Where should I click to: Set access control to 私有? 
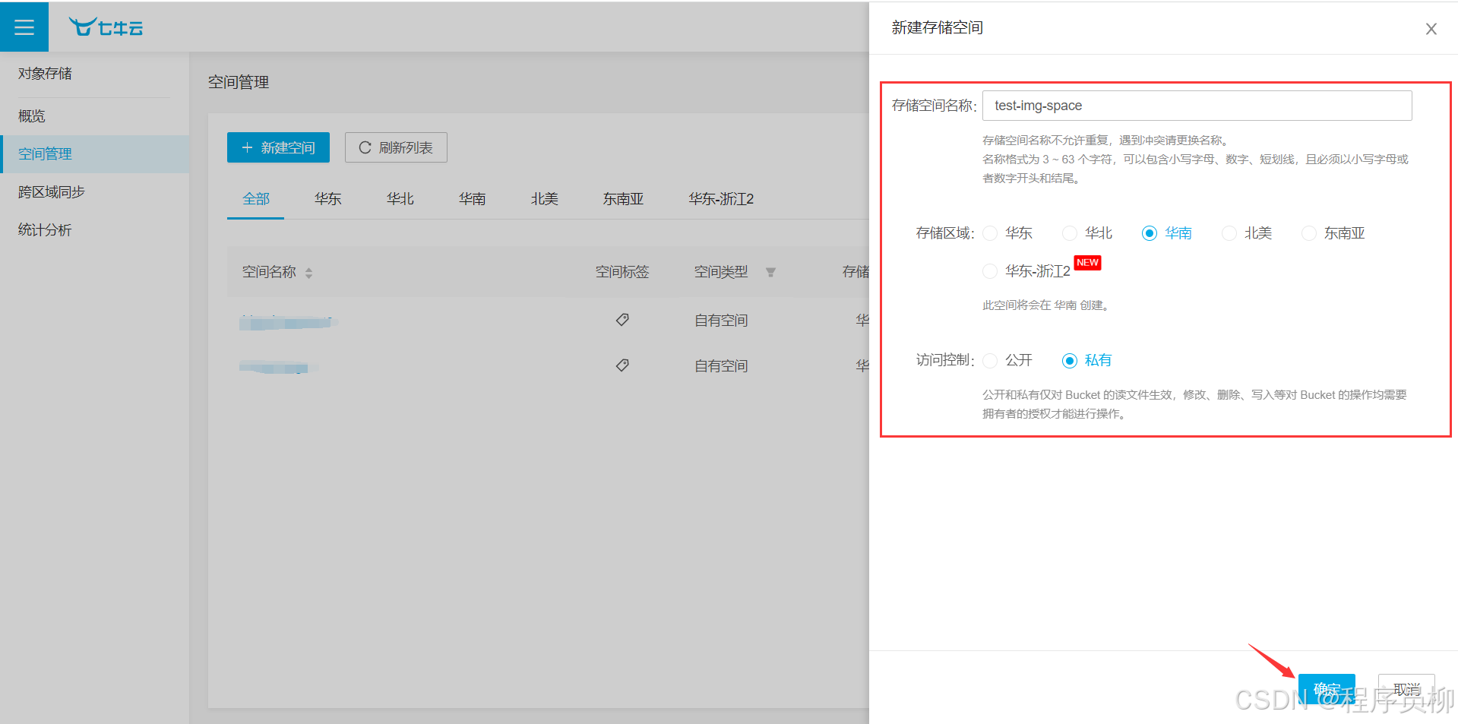click(1070, 361)
